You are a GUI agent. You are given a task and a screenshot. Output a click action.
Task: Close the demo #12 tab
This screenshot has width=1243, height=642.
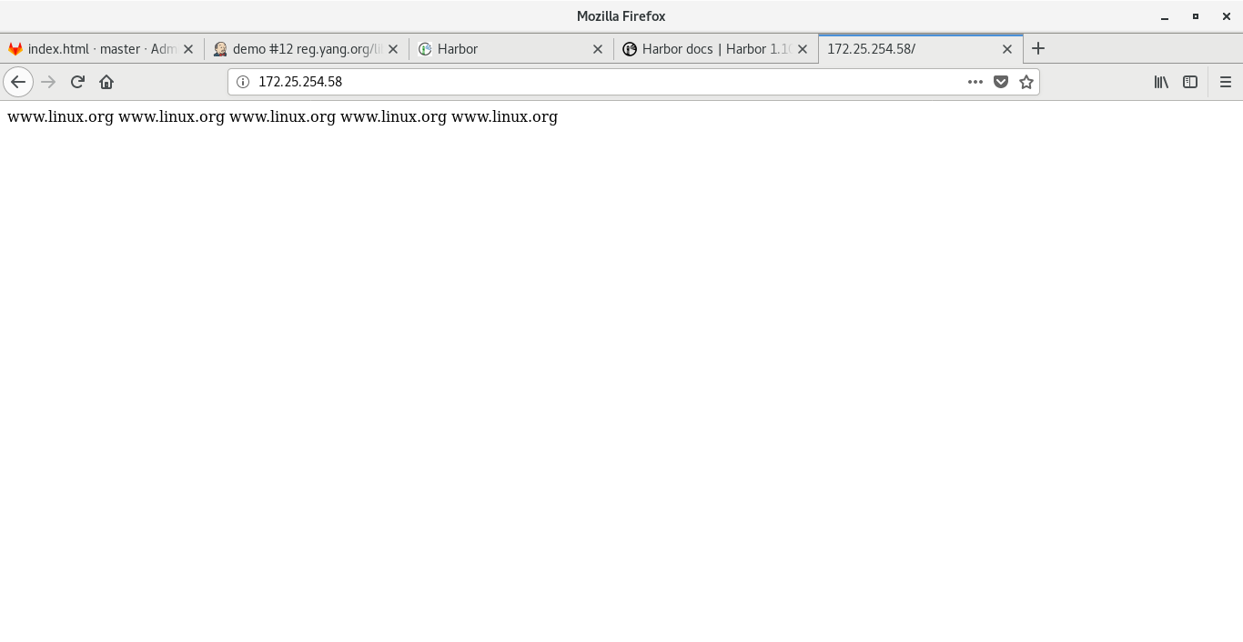click(x=393, y=49)
